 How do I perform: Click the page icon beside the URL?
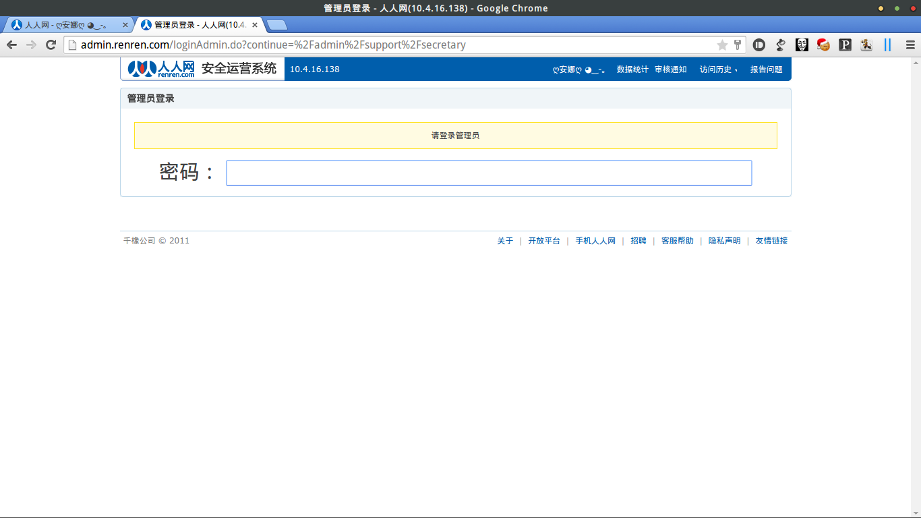point(72,45)
